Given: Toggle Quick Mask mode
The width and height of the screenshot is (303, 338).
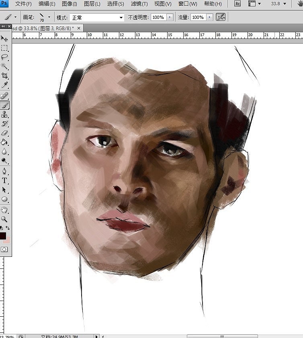Looking at the screenshot, I should pos(4,250).
